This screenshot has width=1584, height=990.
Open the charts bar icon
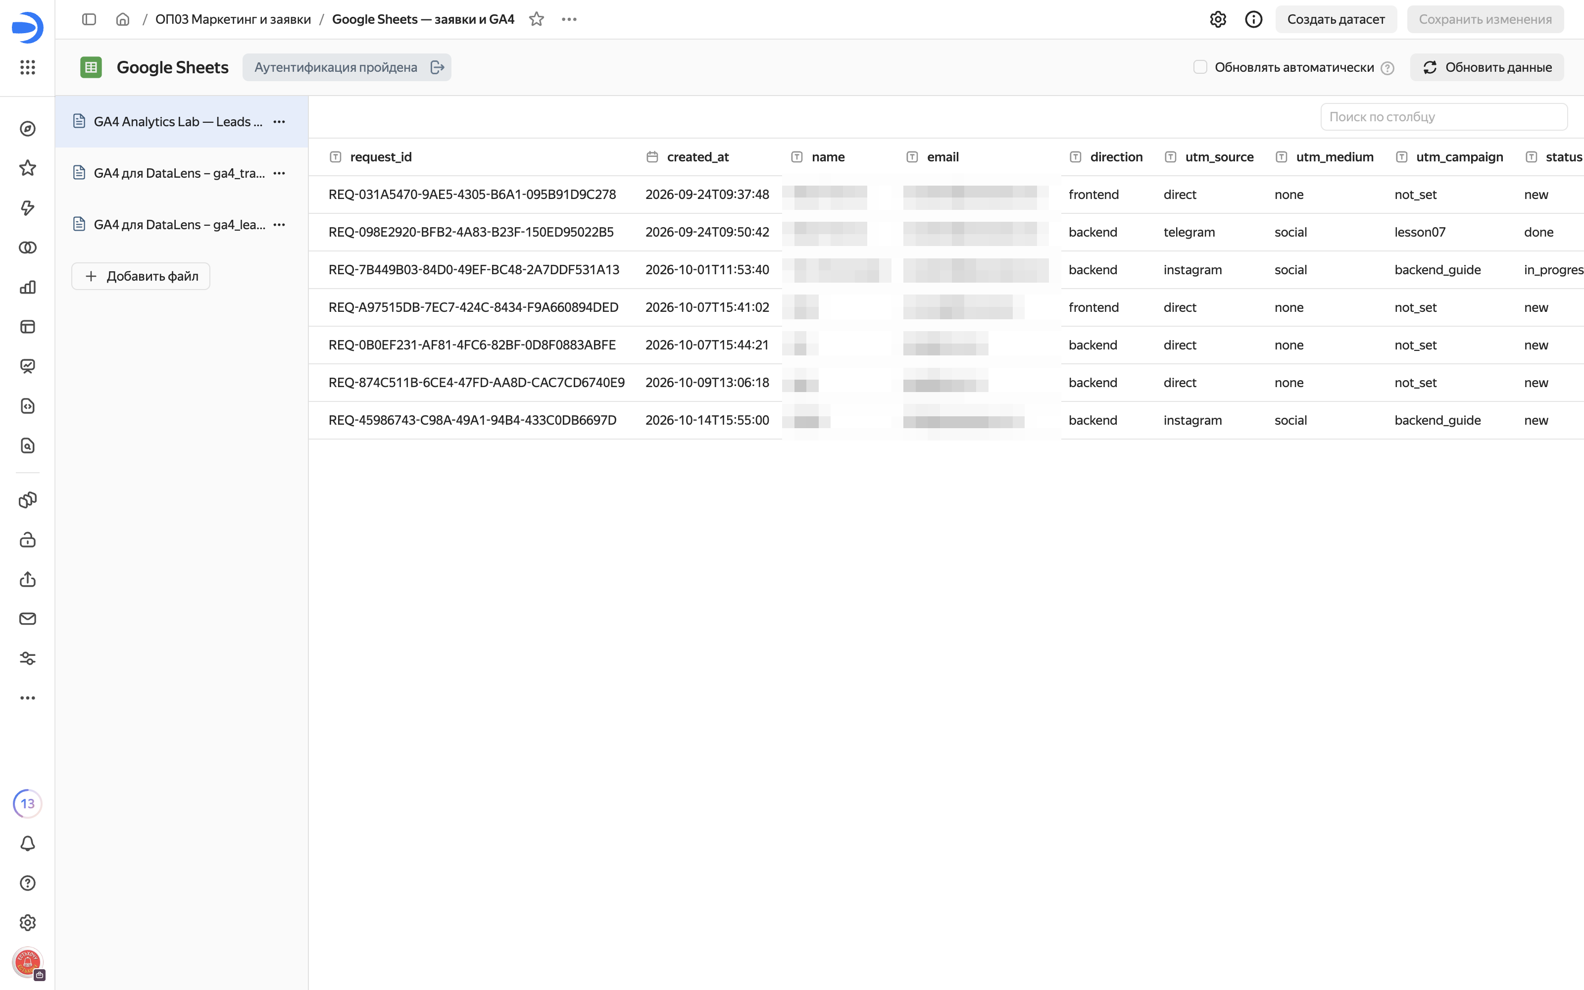[x=28, y=288]
